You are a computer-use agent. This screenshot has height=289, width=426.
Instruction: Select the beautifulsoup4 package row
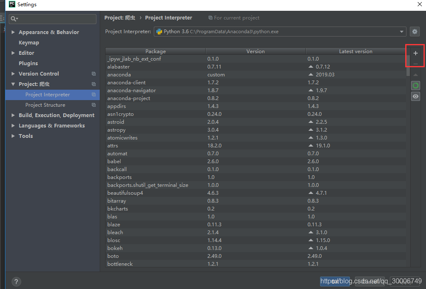tap(256, 193)
